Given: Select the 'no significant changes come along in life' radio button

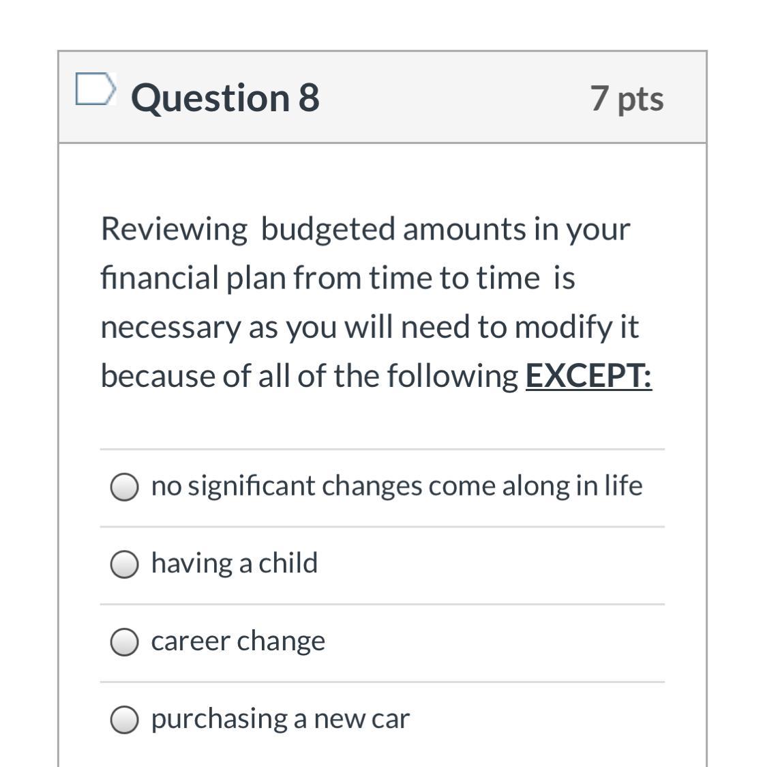Looking at the screenshot, I should 124,487.
